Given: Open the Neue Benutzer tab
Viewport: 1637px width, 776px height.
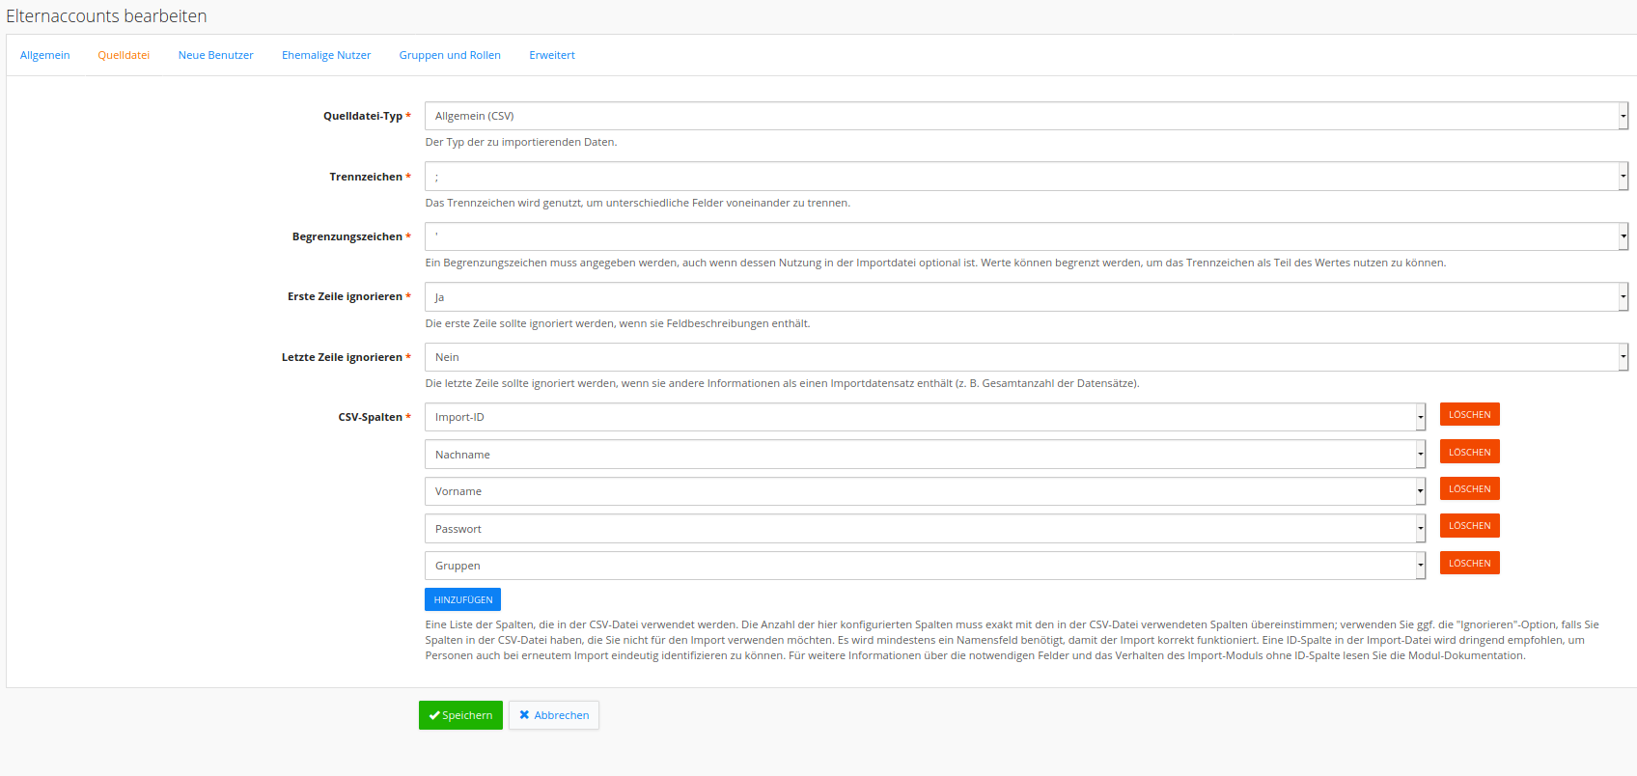Looking at the screenshot, I should click(x=215, y=55).
